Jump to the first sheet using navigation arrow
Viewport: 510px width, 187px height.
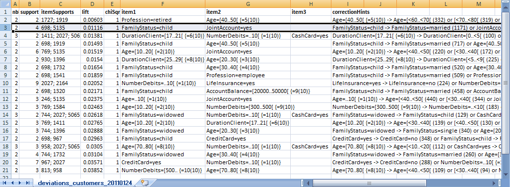[x=5, y=183]
